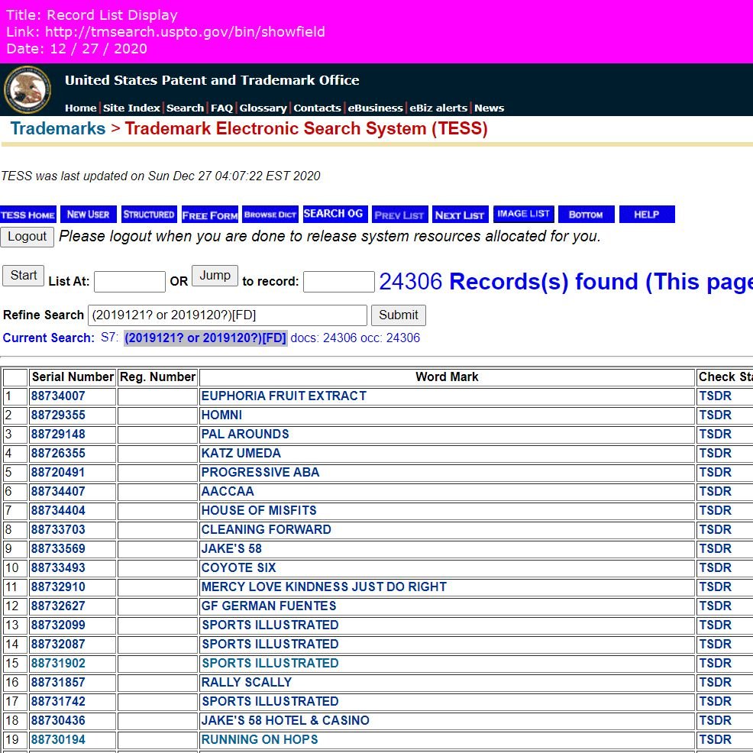Open KATZ UMEDA word mark
753x753 pixels.
(x=241, y=454)
